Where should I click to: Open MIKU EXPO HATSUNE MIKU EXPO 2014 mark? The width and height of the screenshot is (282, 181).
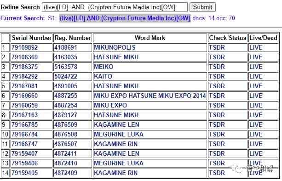click(150, 96)
